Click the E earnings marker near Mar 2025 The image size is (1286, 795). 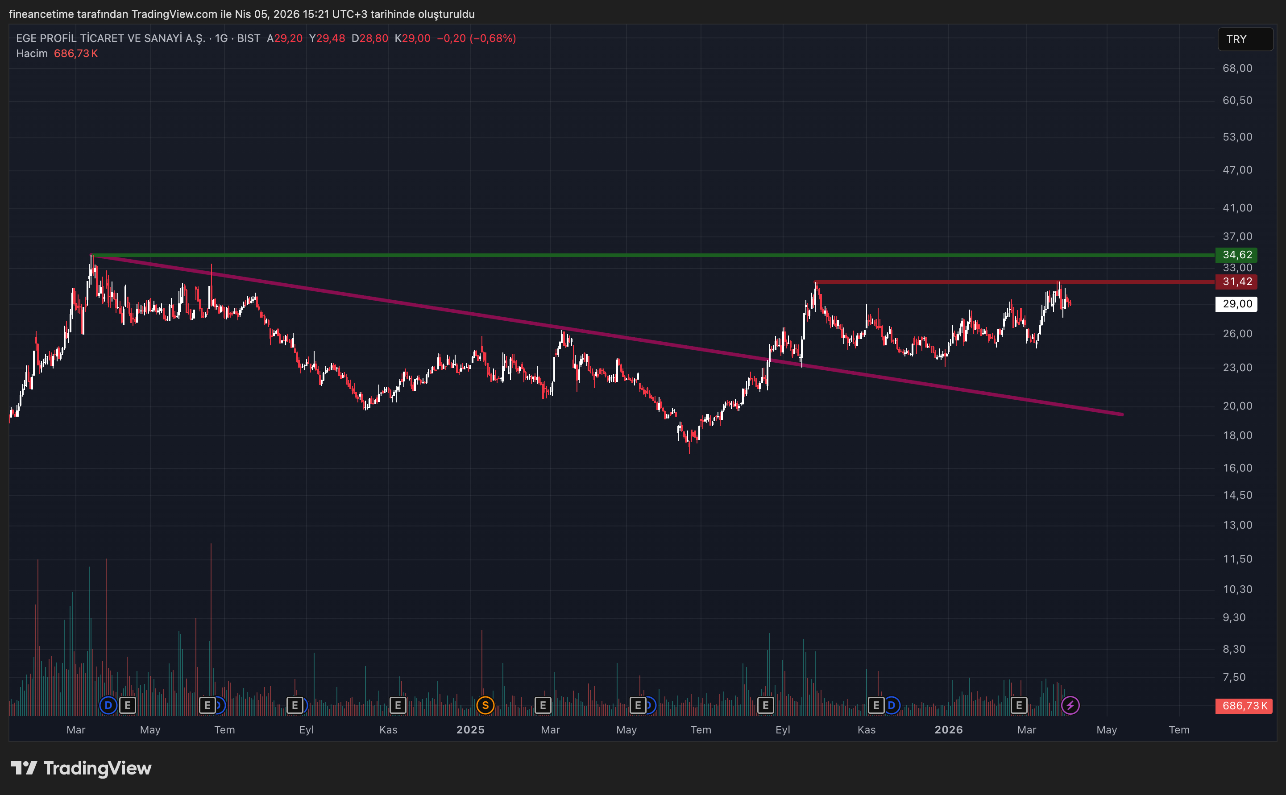(543, 705)
